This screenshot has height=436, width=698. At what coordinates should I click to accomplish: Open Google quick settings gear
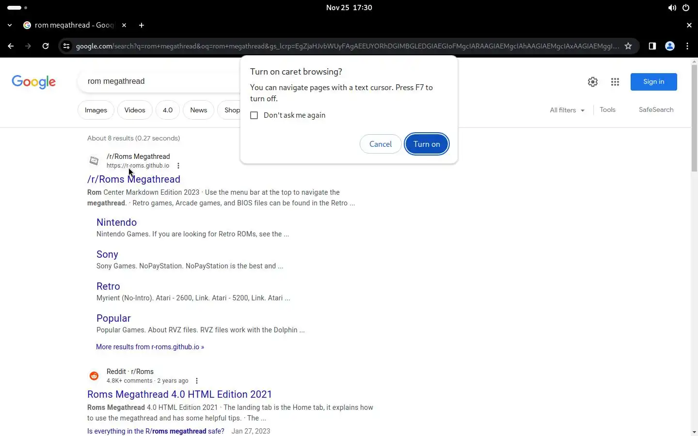pyautogui.click(x=593, y=82)
